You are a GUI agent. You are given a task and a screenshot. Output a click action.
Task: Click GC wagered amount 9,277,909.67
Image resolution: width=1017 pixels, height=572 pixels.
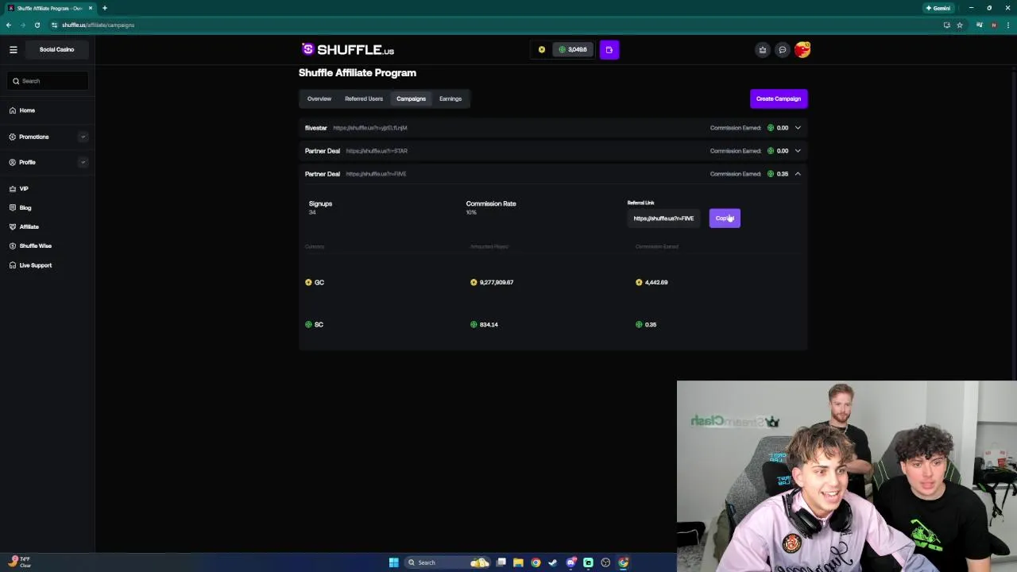(497, 282)
